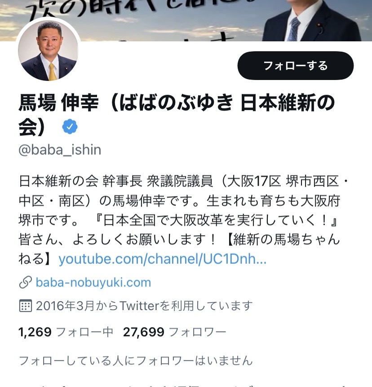View the 27,699 フォロワー followers list
The height and width of the screenshot is (387, 372).
174,332
